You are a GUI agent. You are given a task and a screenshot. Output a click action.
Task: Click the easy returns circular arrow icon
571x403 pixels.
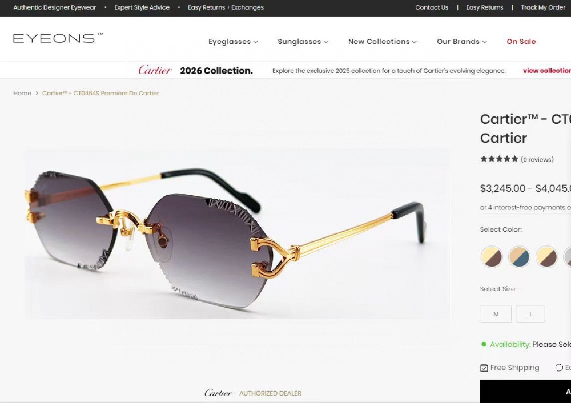tap(559, 368)
